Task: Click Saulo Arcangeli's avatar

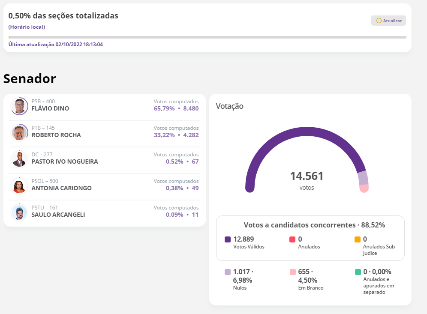Action: point(19,213)
